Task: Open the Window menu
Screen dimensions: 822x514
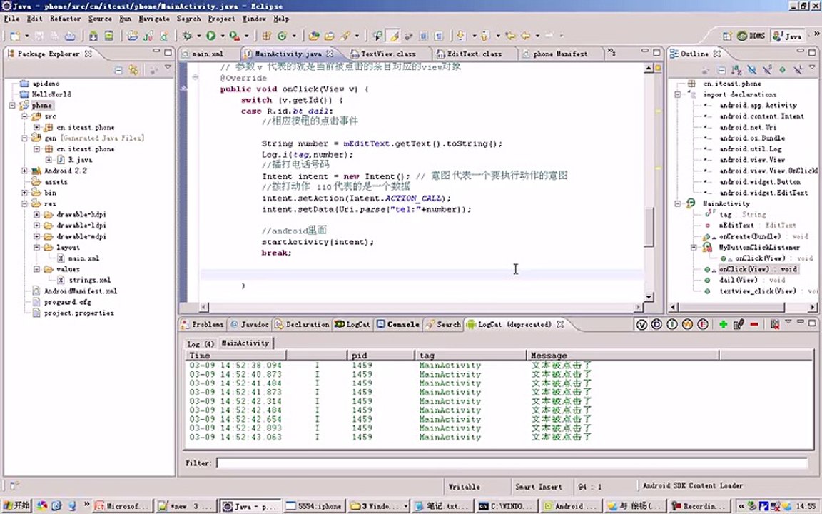Action: pyautogui.click(x=254, y=19)
